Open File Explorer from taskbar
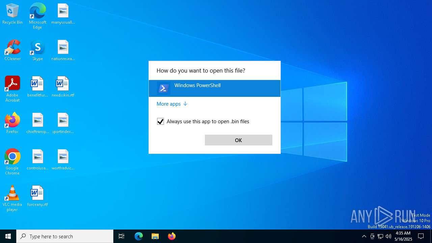This screenshot has height=243, width=432. (x=155, y=236)
